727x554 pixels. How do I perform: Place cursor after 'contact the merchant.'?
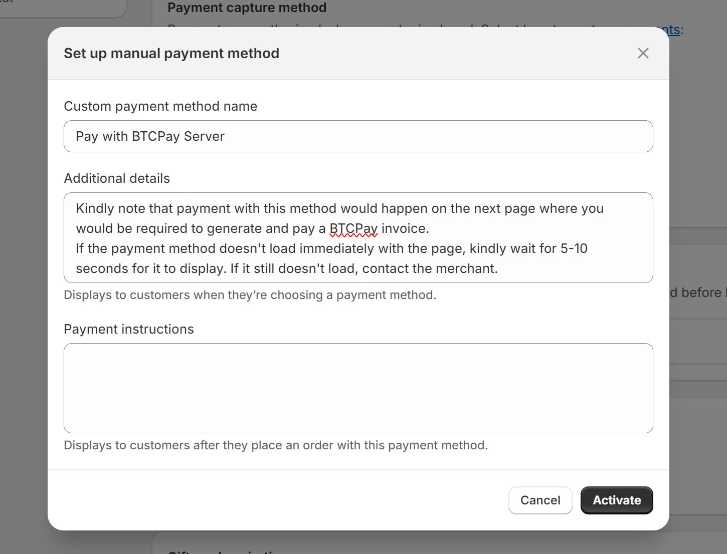click(498, 268)
